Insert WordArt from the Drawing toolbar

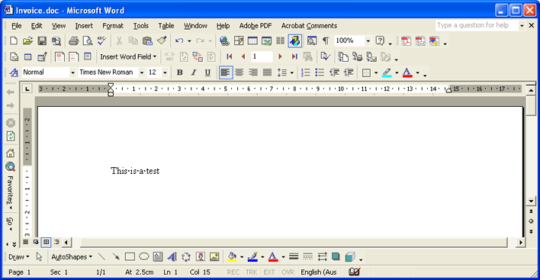click(172, 257)
